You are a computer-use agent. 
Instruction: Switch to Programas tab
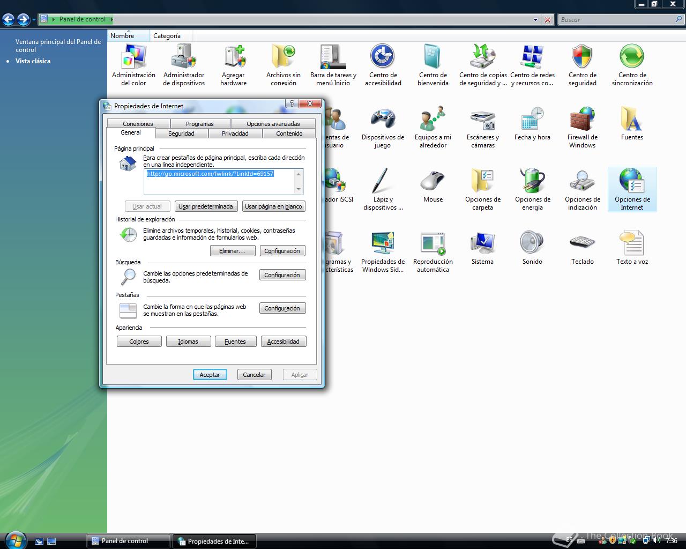pos(200,124)
